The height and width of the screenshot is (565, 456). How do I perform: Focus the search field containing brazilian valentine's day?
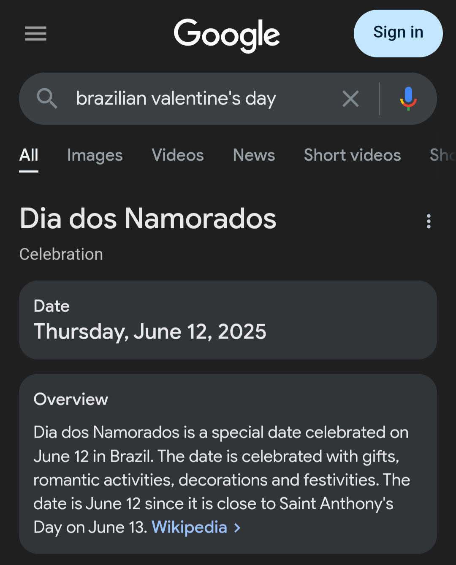[x=198, y=99]
